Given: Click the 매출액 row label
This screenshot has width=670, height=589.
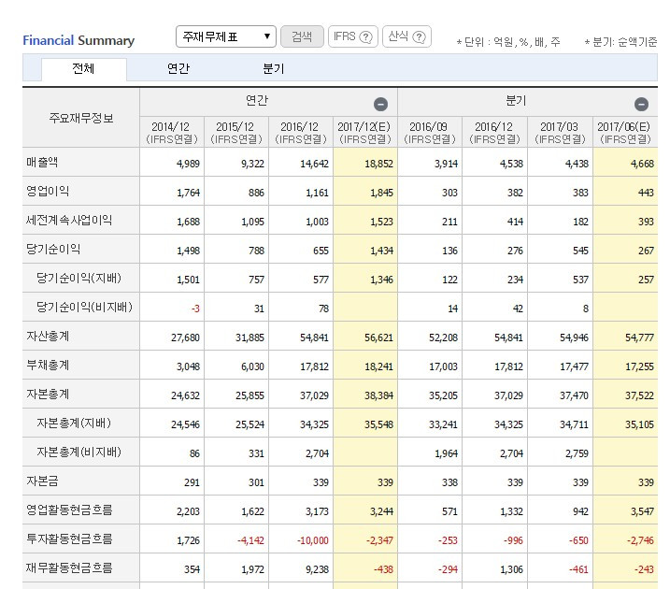Looking at the screenshot, I should pos(42,163).
